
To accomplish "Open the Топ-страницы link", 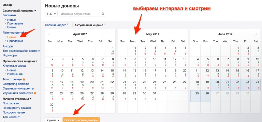I will pyautogui.click(x=12, y=79).
